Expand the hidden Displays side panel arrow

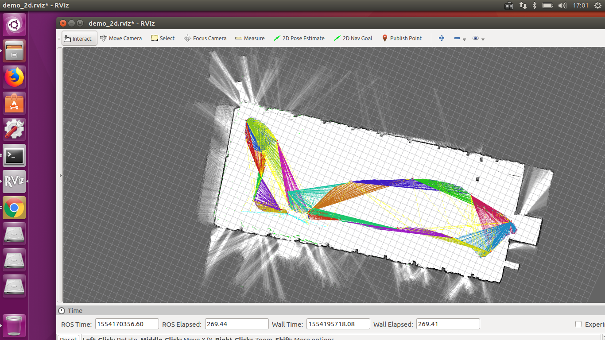pyautogui.click(x=61, y=175)
